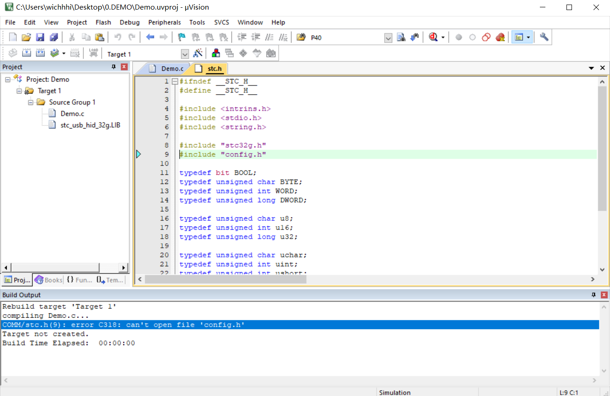Rebuild all target files icon
The width and height of the screenshot is (610, 396).
[x=40, y=54]
